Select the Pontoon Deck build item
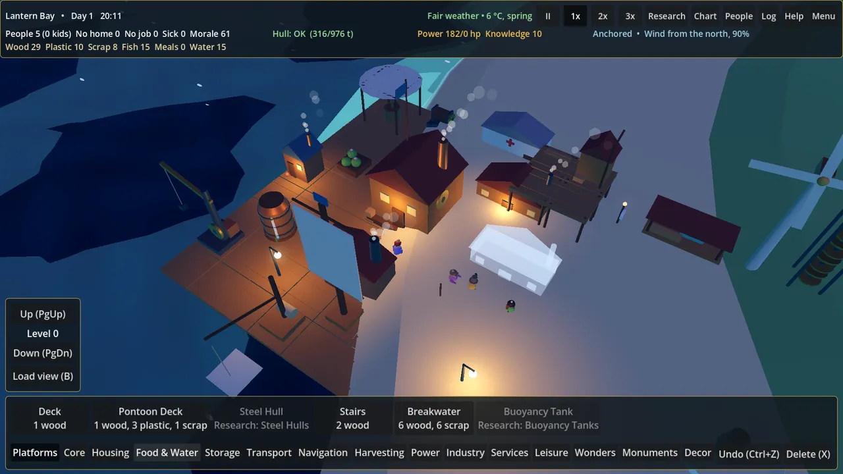Viewport: 843px width, 474px height. (x=151, y=418)
